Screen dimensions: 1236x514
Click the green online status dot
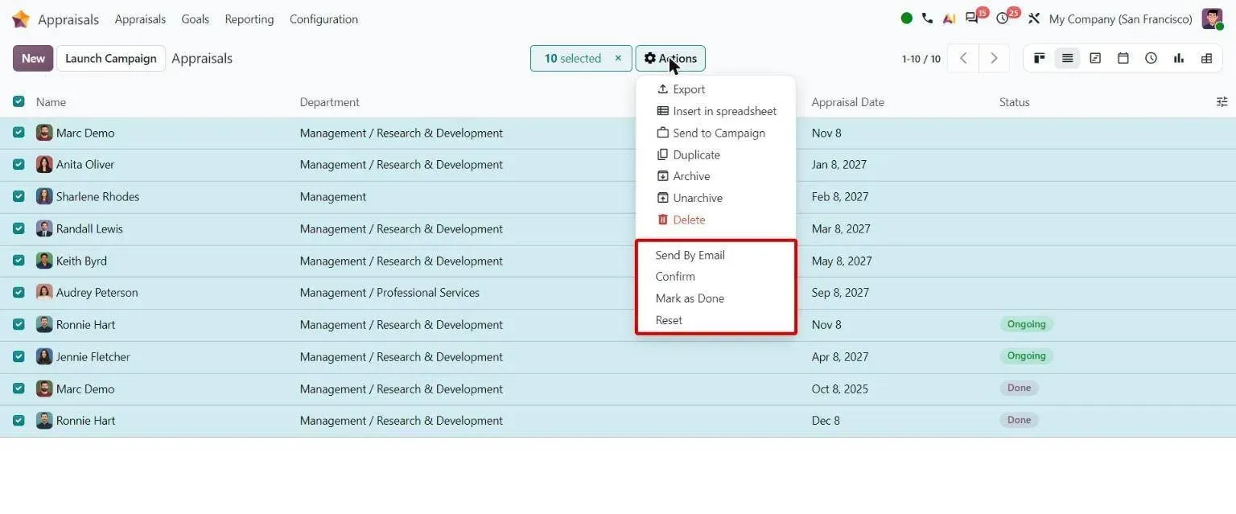tap(907, 19)
